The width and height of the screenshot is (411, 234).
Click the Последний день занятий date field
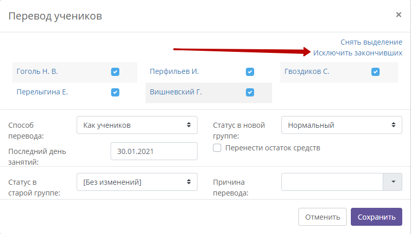tap(154, 151)
